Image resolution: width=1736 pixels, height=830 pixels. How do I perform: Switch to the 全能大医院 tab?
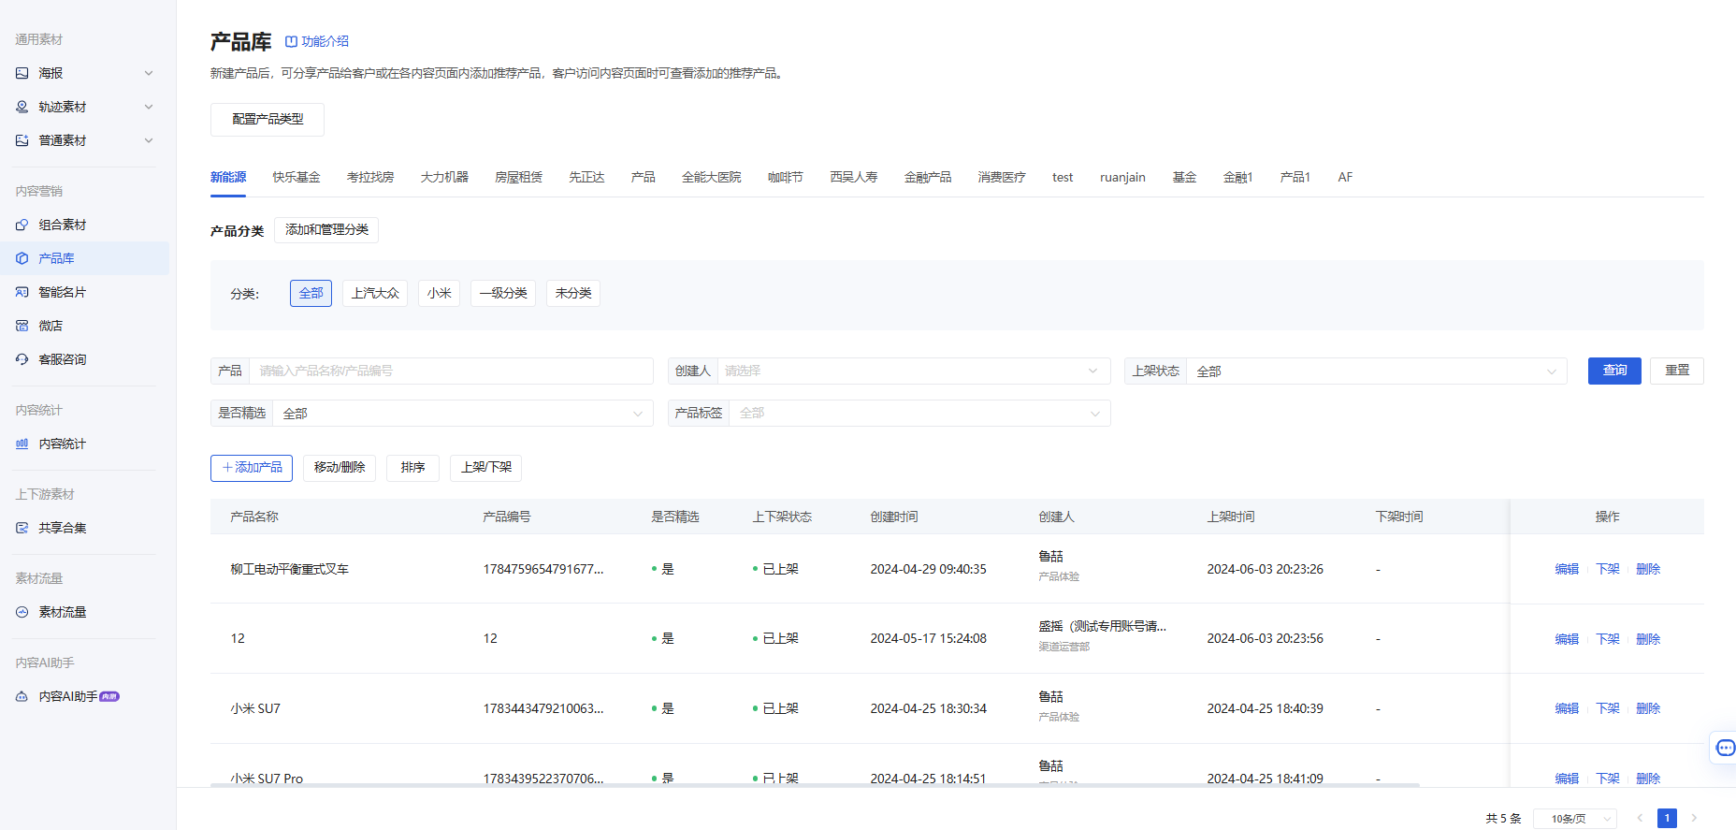[711, 177]
